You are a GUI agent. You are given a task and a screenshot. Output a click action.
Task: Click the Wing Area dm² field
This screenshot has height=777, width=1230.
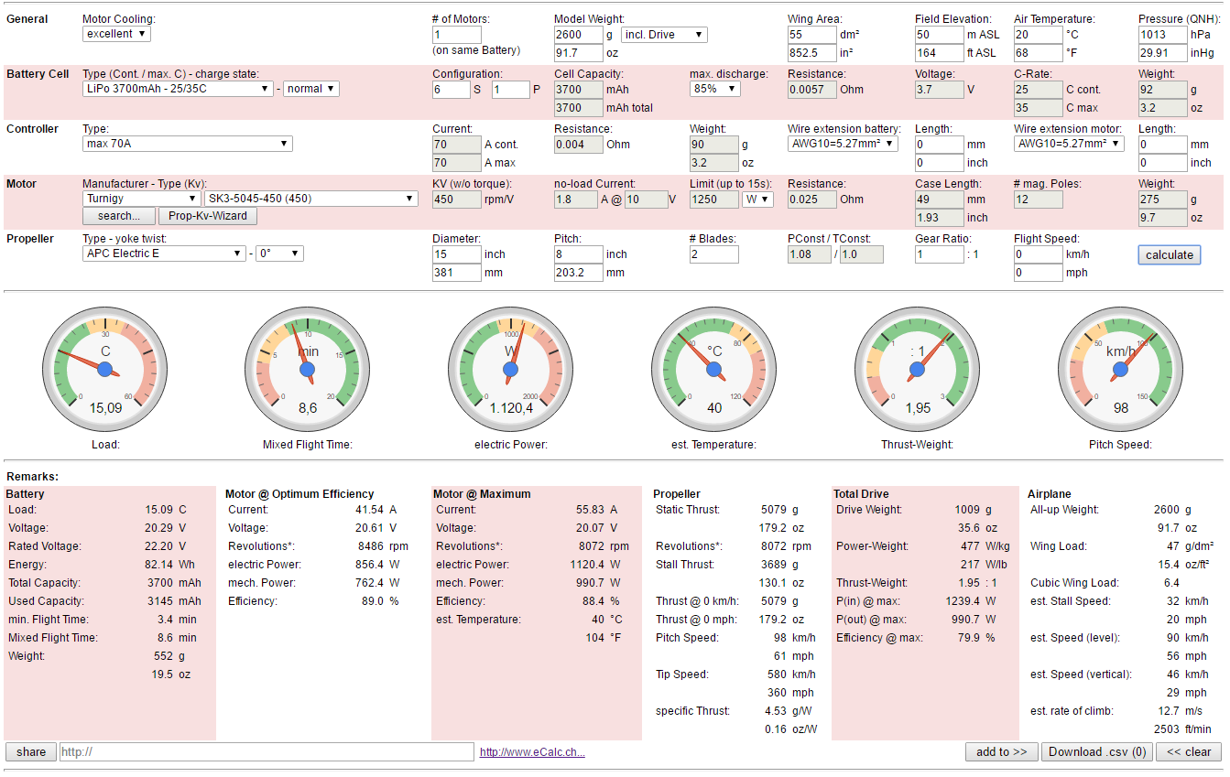point(811,35)
